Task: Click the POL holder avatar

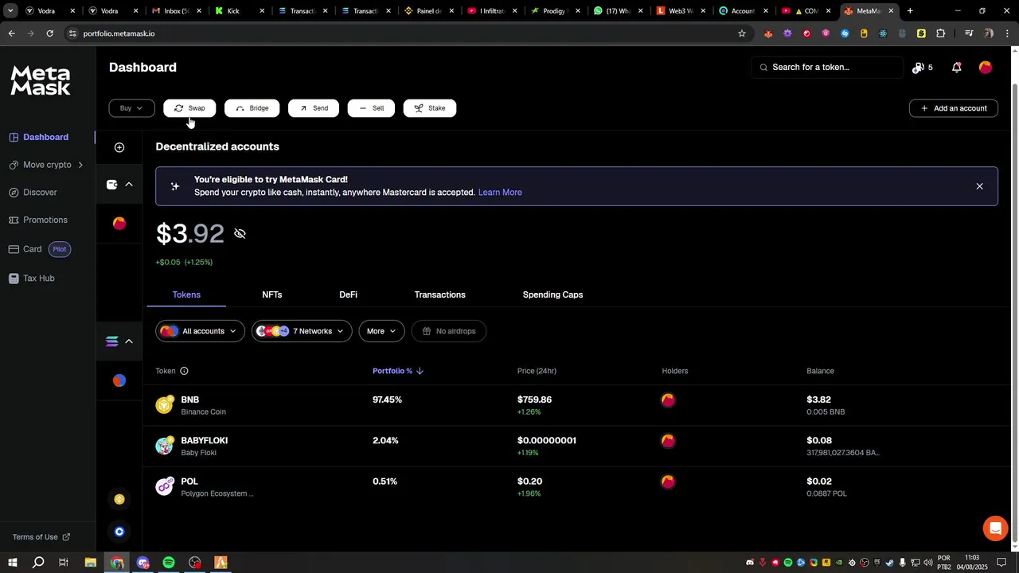Action: (669, 481)
